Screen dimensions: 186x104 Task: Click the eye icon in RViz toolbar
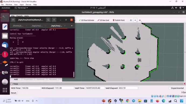[x=140, y=20]
